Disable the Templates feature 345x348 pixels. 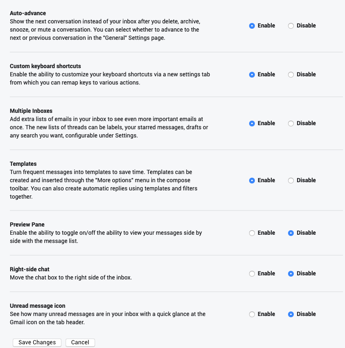[x=291, y=181]
